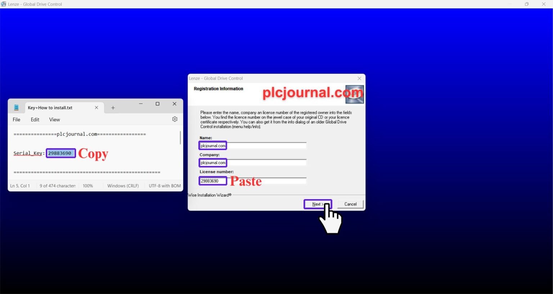Click the Notepad vertical scrollbar
The image size is (553, 294).
click(180, 138)
